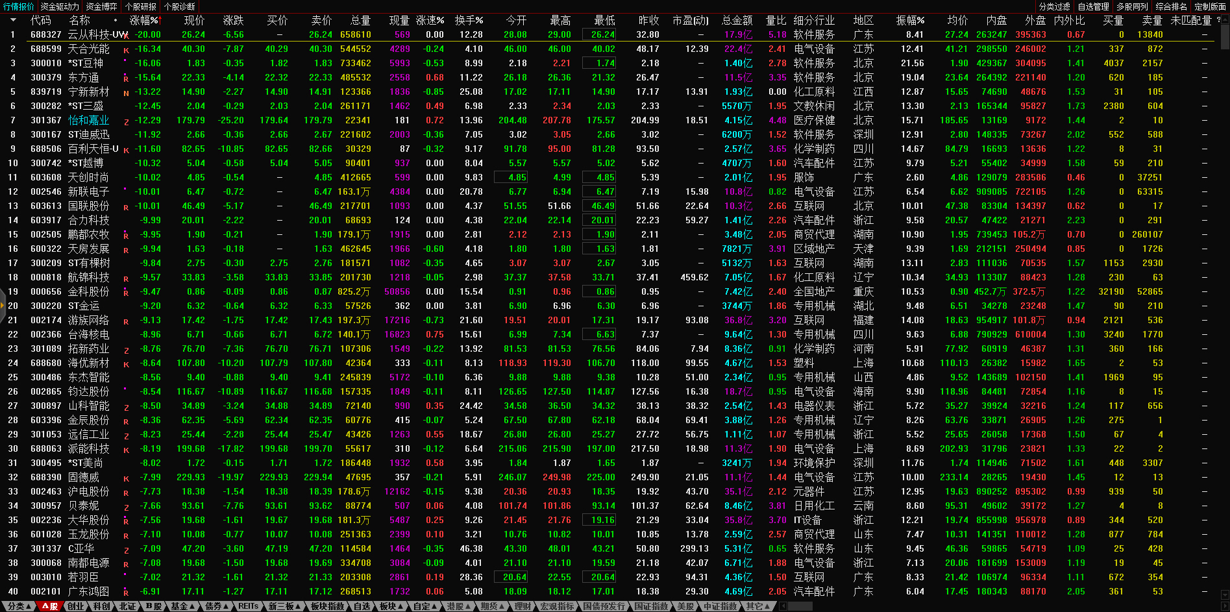Click the 综合排名 button
Image resolution: width=1230 pixels, height=612 pixels.
1171,6
